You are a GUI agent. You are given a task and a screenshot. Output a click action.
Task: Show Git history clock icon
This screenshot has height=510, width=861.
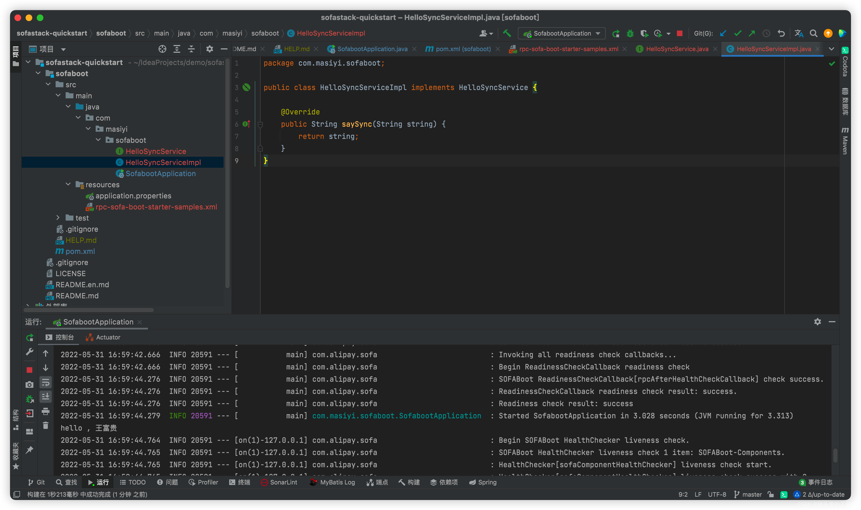766,33
